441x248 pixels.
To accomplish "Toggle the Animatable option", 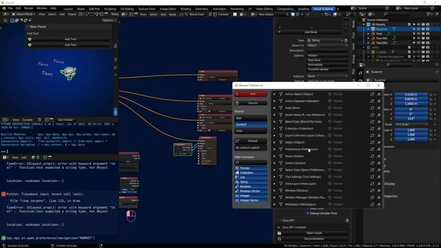I will [327, 65].
